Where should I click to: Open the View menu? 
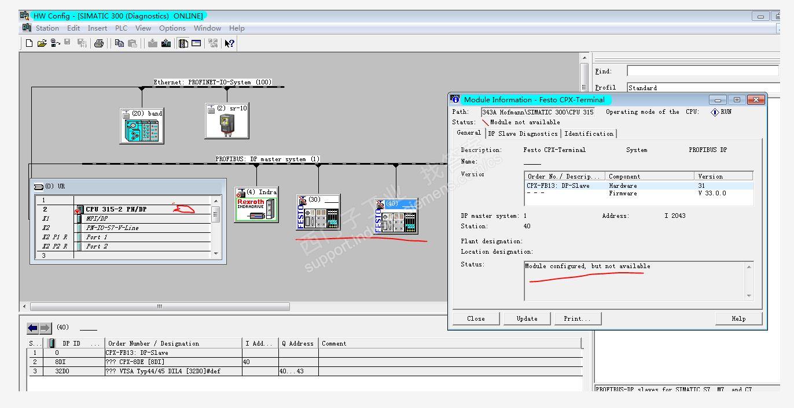point(143,28)
